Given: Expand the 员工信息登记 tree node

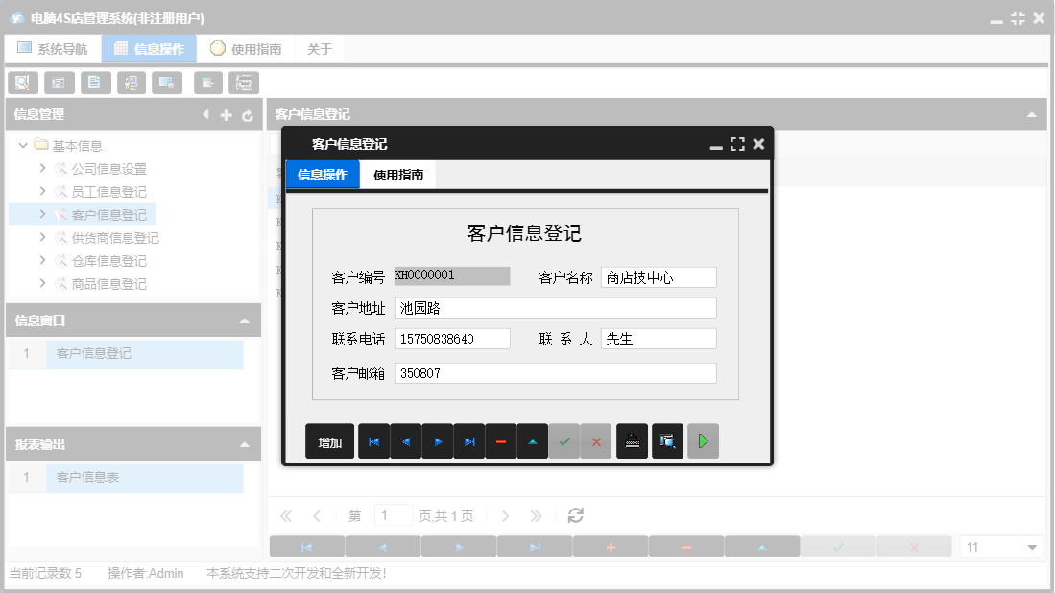Looking at the screenshot, I should pos(41,191).
